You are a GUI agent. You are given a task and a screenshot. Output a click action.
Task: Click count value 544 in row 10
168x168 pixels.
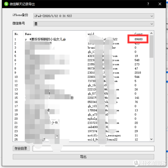137,77
